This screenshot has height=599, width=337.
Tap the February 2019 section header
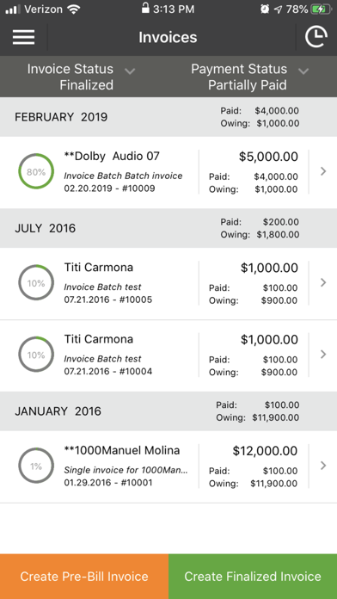tap(168, 117)
